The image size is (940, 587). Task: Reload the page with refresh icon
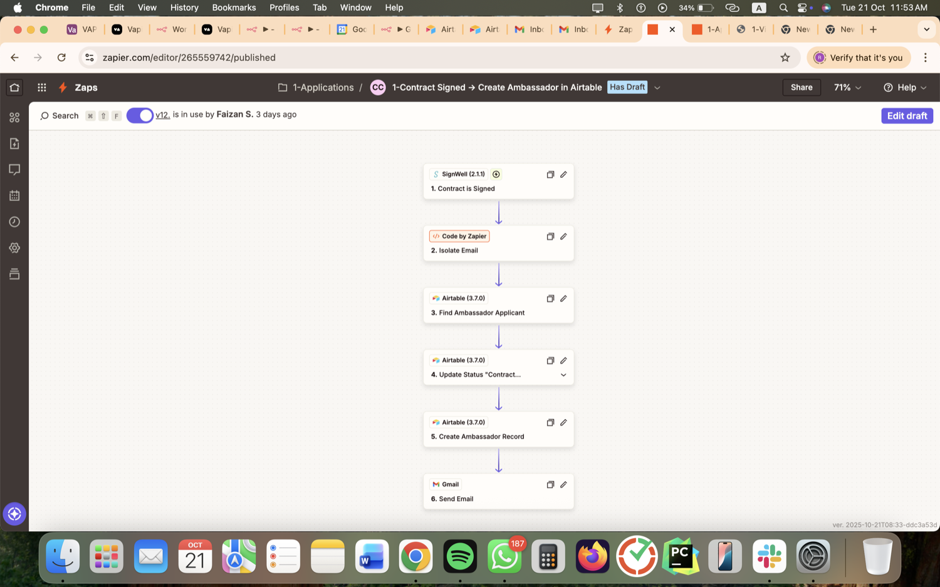pos(61,58)
